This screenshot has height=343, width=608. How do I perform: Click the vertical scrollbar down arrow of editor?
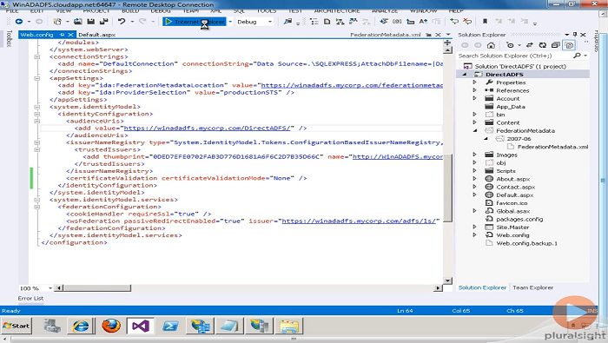pos(447,280)
